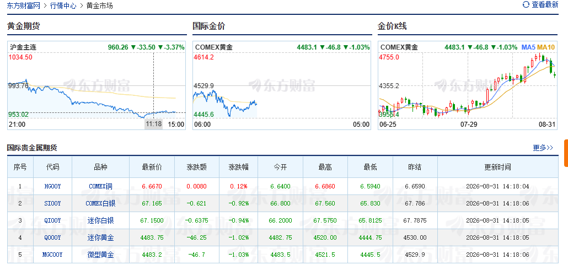The image size is (568, 265).
Task: Click the 最低 column header
Action: (370, 167)
